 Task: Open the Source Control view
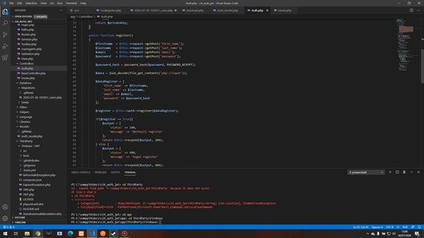pyautogui.click(x=5, y=34)
